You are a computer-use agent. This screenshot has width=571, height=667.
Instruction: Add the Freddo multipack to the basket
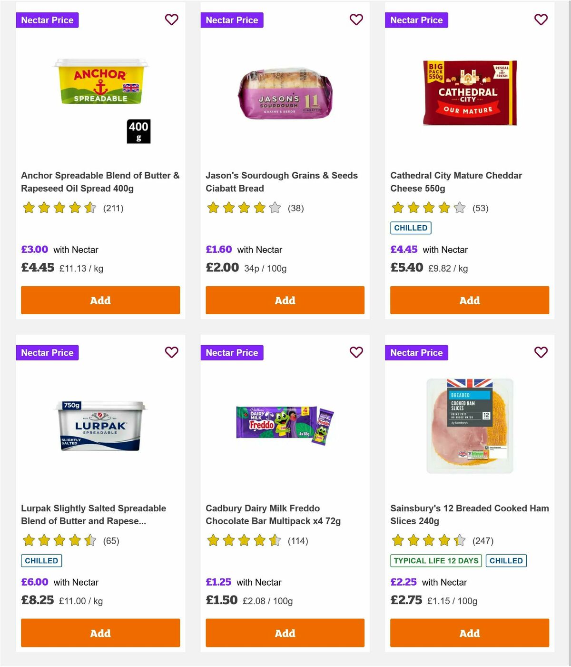click(x=285, y=633)
